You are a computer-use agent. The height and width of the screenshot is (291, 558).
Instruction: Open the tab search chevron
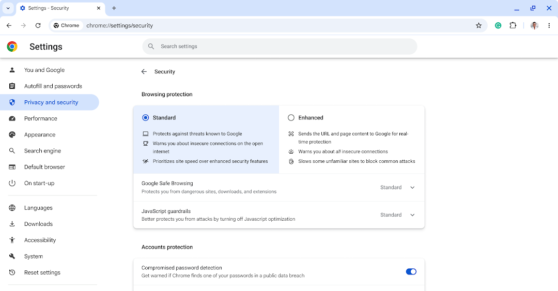coord(8,8)
